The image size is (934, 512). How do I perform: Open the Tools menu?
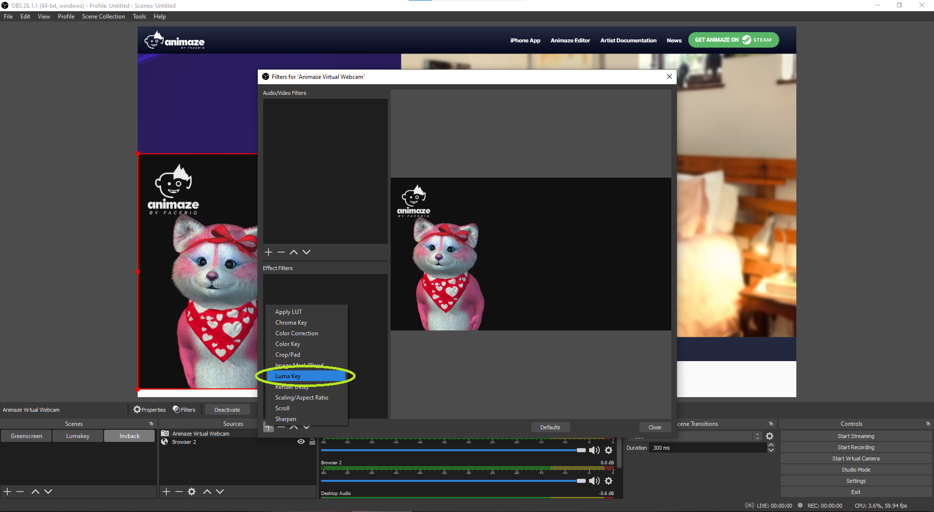(139, 16)
